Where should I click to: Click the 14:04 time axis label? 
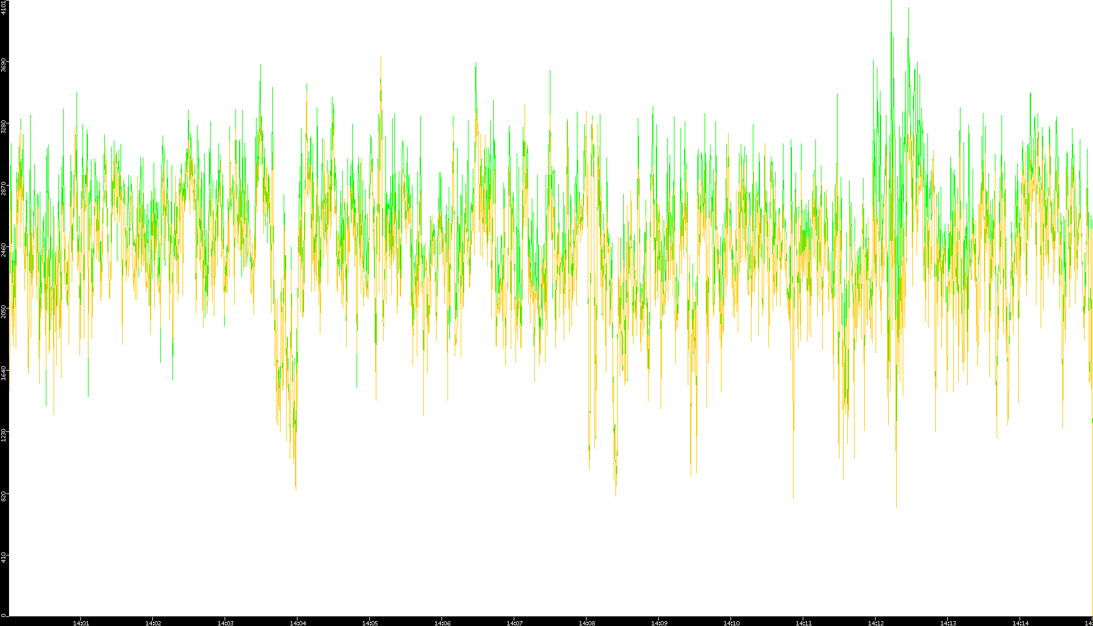click(x=297, y=623)
